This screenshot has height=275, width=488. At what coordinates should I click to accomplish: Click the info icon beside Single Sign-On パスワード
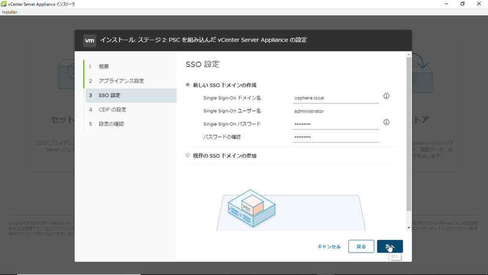pyautogui.click(x=386, y=122)
